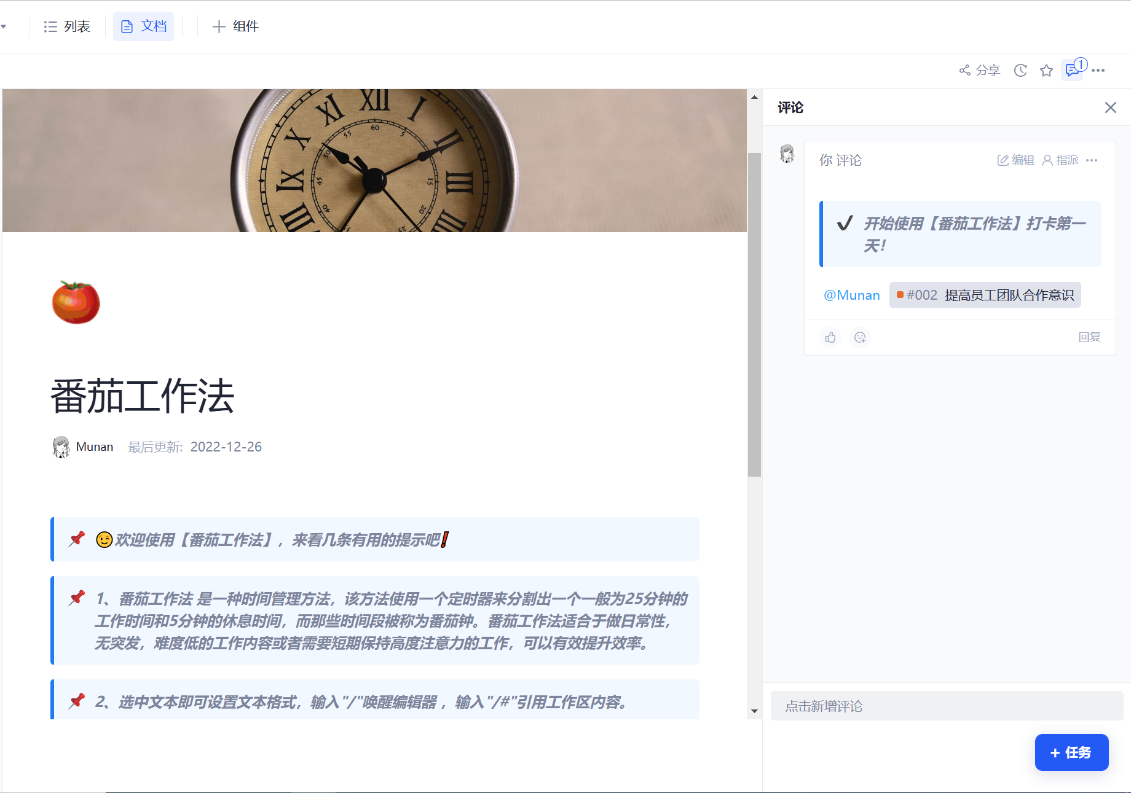Edit the comment via 编辑

point(1015,160)
